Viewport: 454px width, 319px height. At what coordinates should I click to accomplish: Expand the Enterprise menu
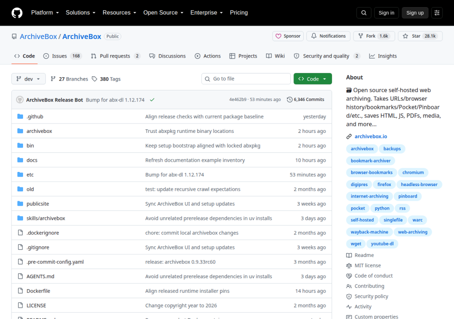click(207, 13)
